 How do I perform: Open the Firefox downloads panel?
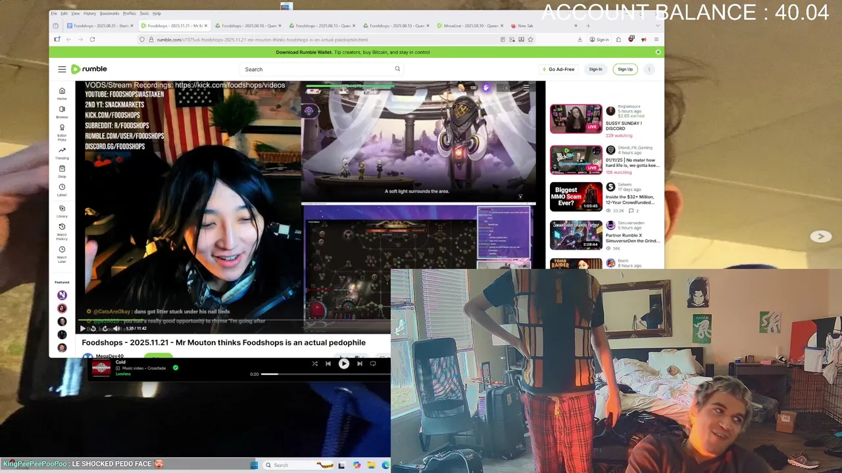tap(580, 39)
